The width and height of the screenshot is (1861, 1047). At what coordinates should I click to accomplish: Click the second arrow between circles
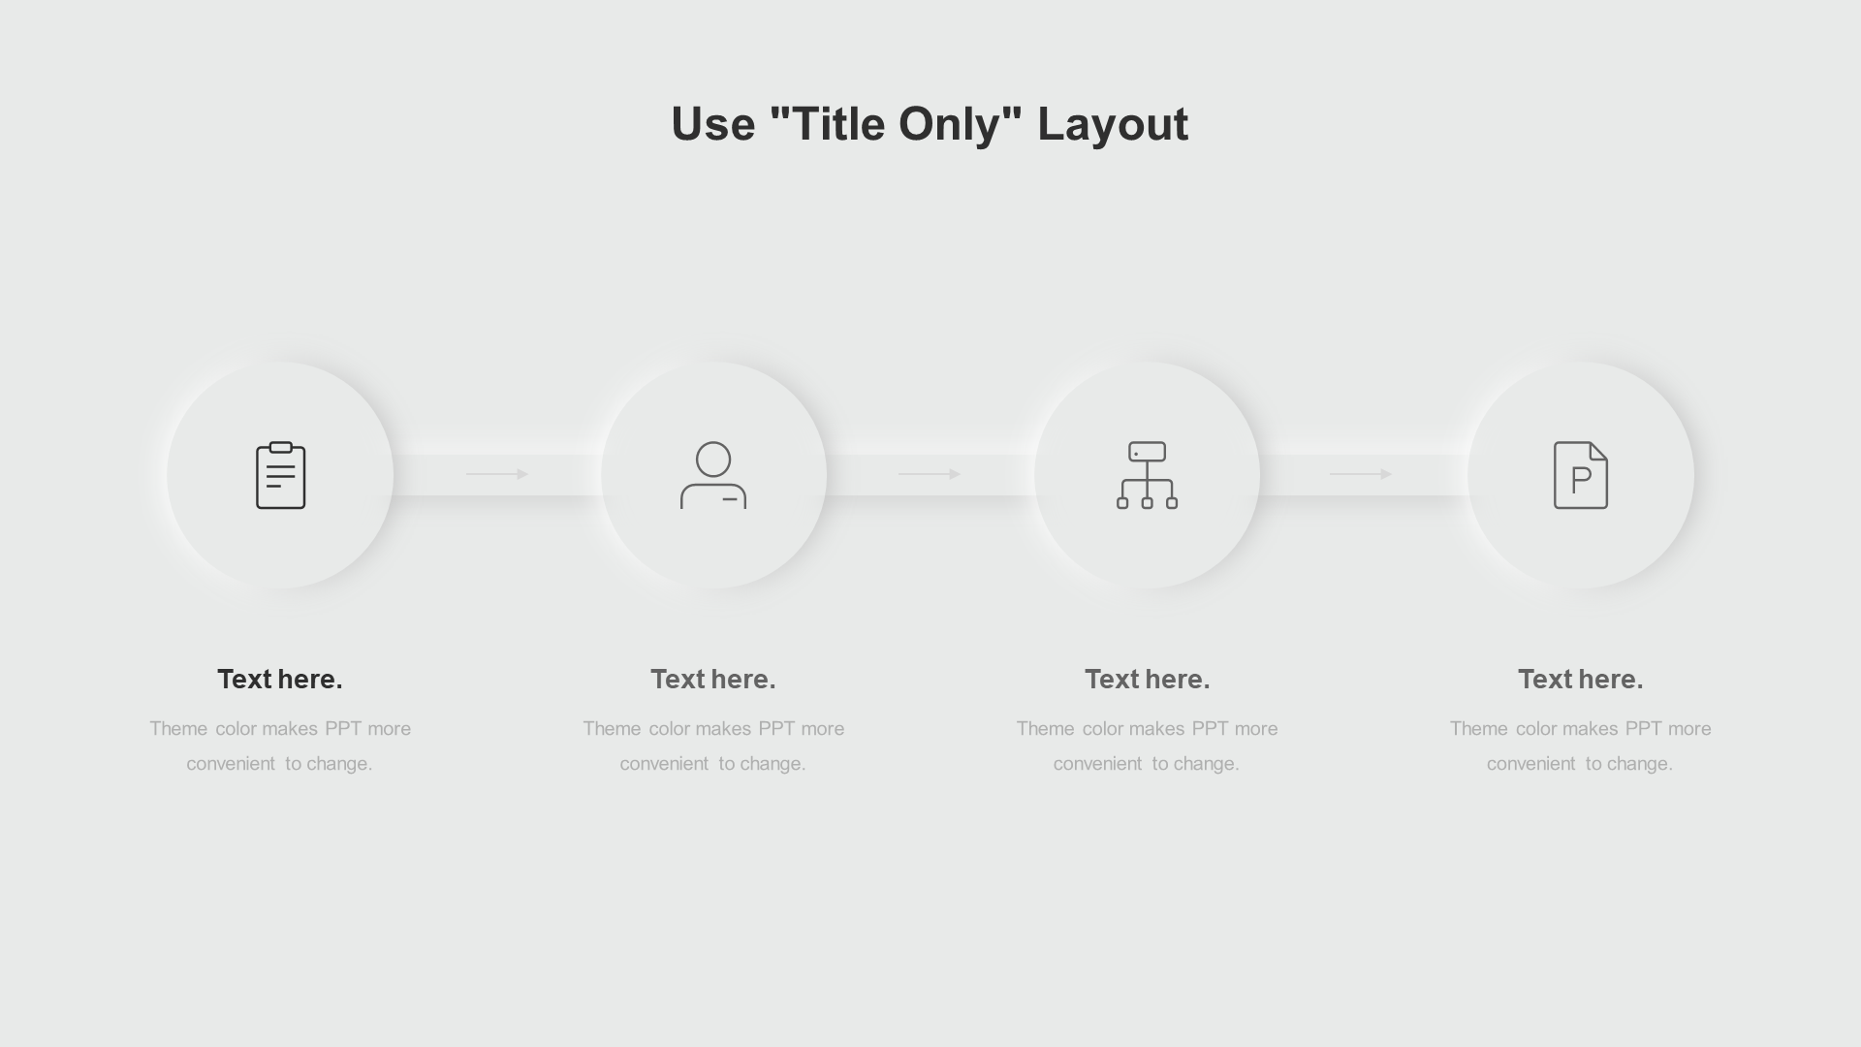(x=930, y=474)
